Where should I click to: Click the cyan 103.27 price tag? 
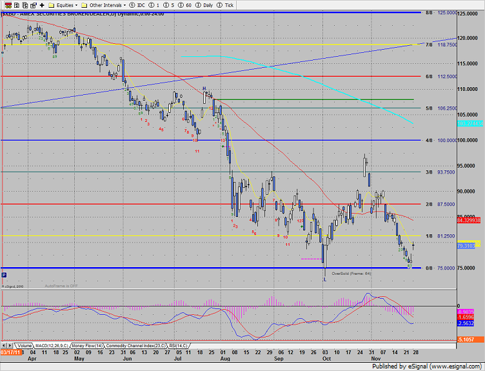(x=470, y=123)
